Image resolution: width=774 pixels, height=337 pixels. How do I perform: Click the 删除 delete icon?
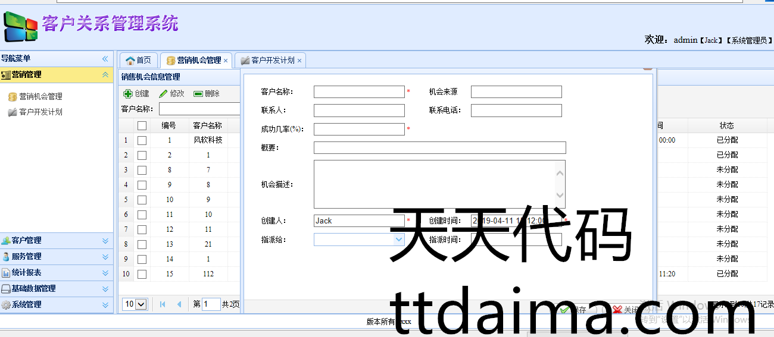point(198,93)
